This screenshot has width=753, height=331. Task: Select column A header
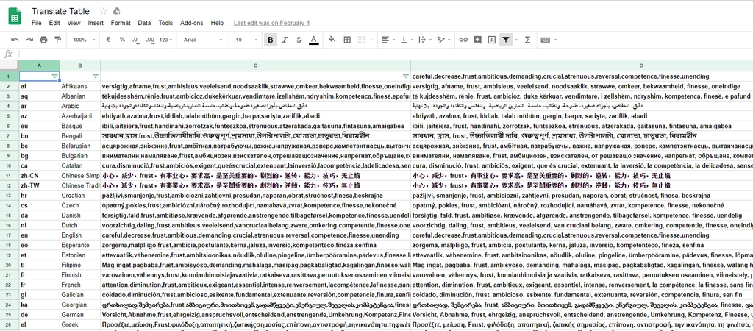pyautogui.click(x=40, y=65)
